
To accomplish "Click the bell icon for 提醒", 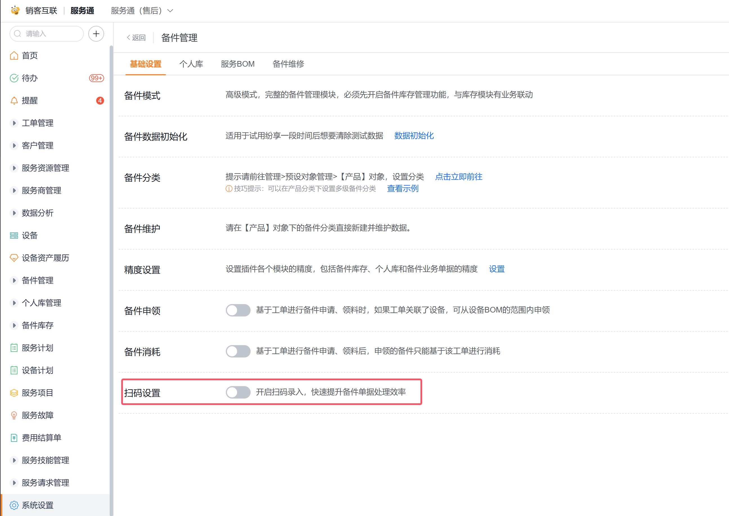I will pos(14,101).
